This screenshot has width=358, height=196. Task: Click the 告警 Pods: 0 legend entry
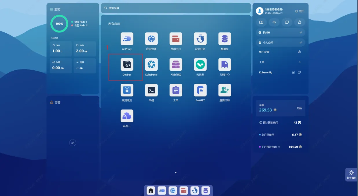click(x=79, y=25)
